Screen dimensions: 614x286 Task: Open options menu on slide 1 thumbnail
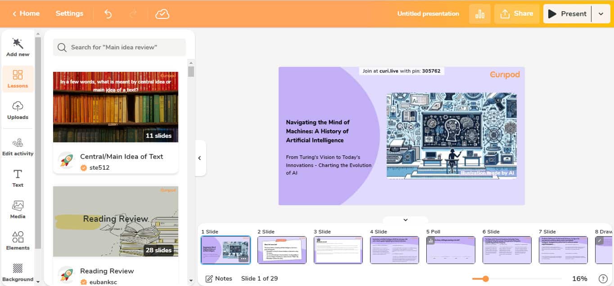pos(243,259)
